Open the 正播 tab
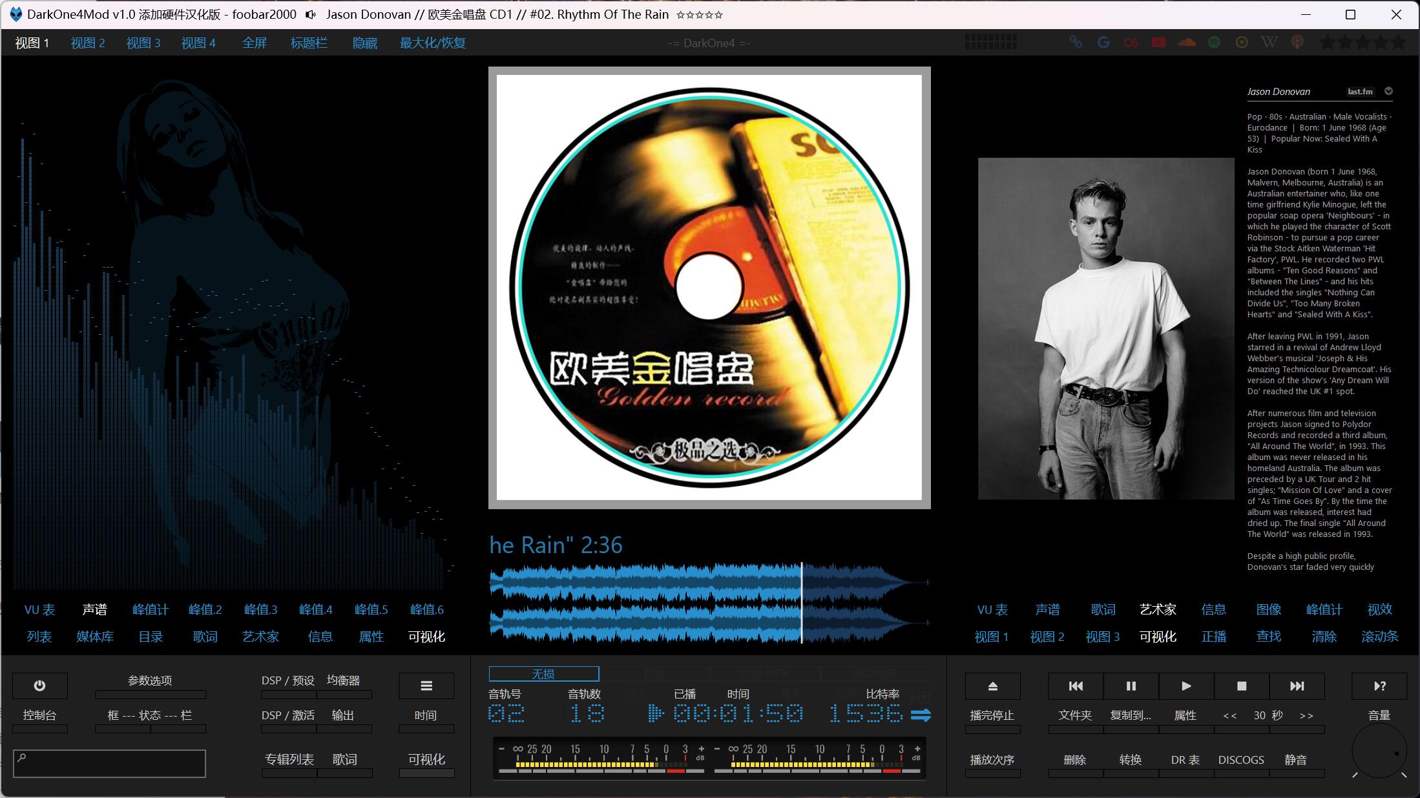Viewport: 1420px width, 798px height. (1214, 636)
